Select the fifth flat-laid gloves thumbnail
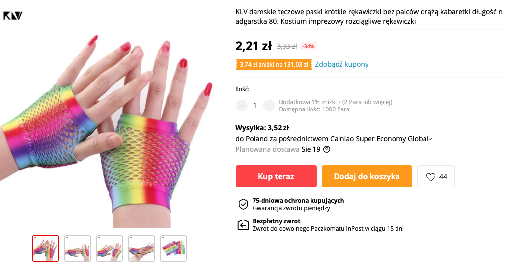This screenshot has width=509, height=273. [173, 248]
